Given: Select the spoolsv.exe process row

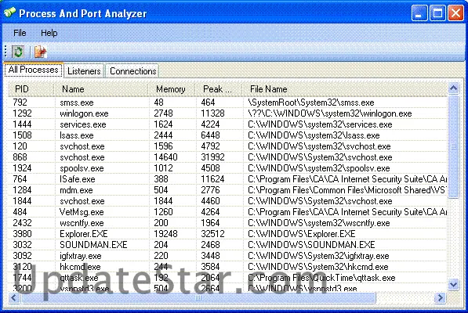Looking at the screenshot, I should point(227,168).
